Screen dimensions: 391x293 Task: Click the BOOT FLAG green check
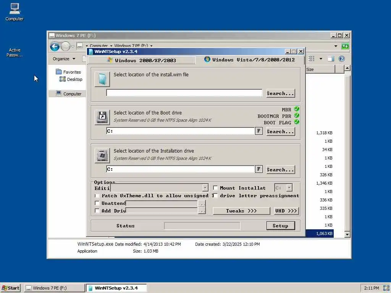coord(296,122)
